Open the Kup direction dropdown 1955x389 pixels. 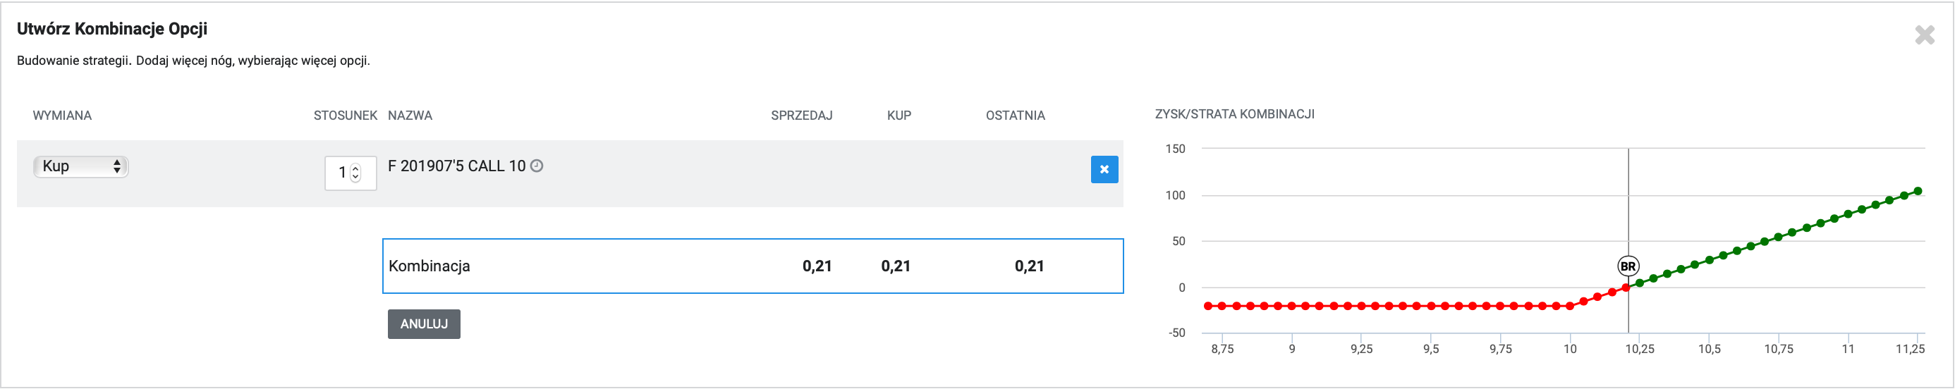(x=80, y=167)
